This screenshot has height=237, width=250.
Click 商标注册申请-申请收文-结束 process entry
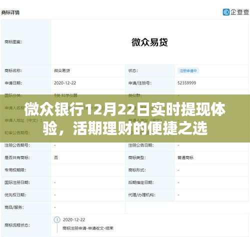click(x=88, y=228)
